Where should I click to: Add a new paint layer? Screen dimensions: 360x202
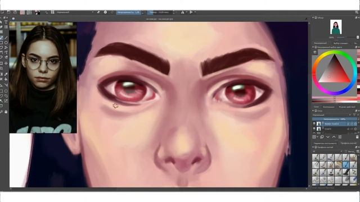pos(314,137)
